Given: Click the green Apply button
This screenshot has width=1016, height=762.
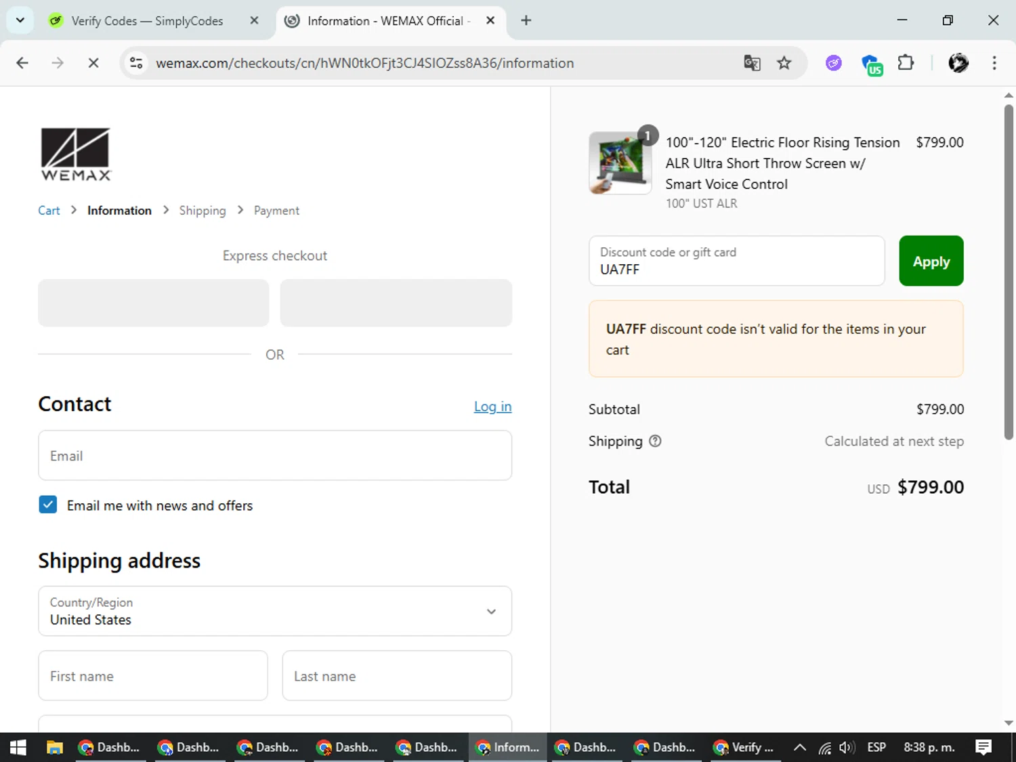Looking at the screenshot, I should tap(931, 261).
